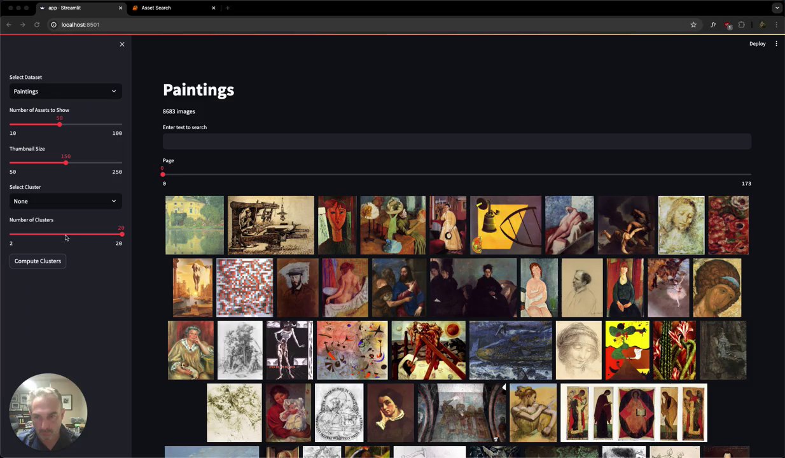The height and width of the screenshot is (458, 785).
Task: Go back in browser history
Action: (9, 25)
